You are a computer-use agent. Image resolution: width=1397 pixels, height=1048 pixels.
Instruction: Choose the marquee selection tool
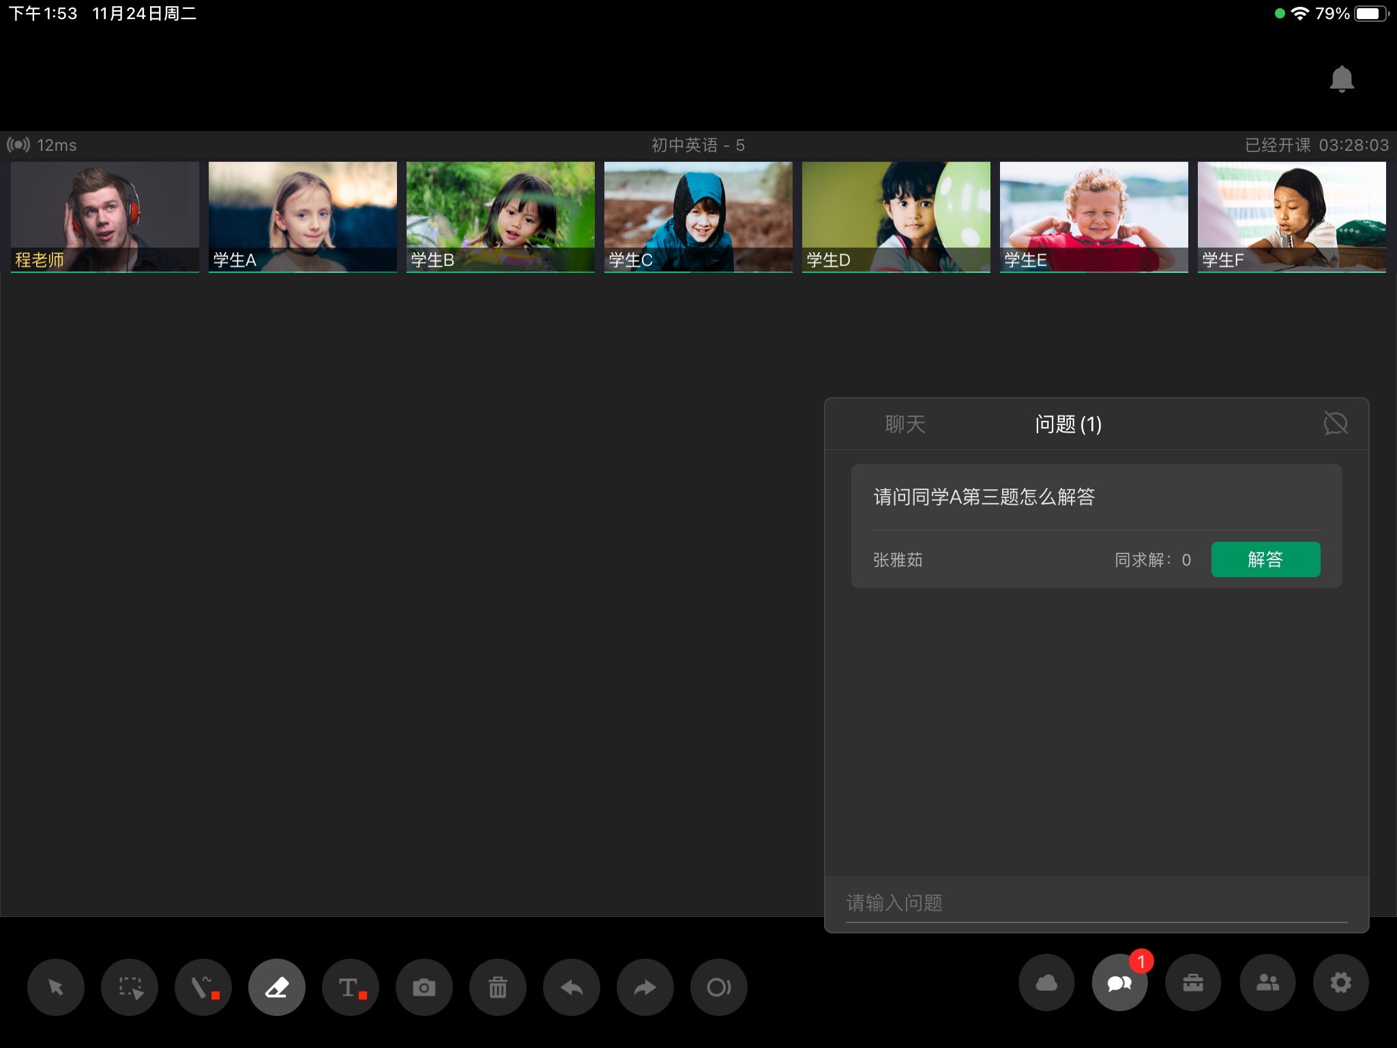pyautogui.click(x=130, y=987)
